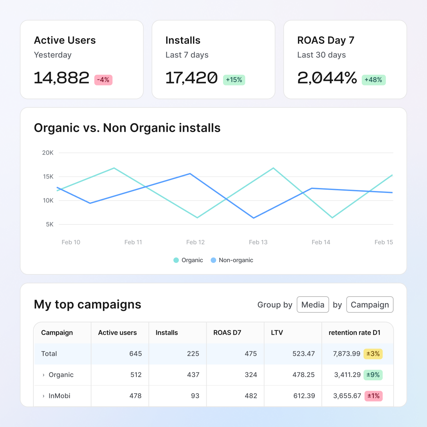This screenshot has height=427, width=427.
Task: Sort by the Active users column header
Action: click(x=118, y=333)
